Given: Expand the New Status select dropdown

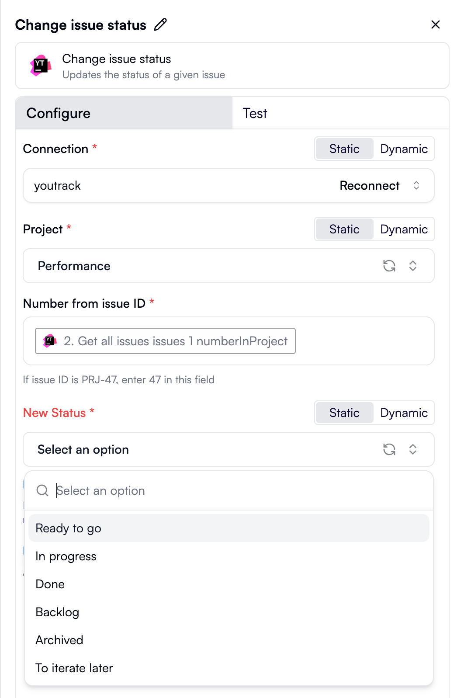Looking at the screenshot, I should tap(412, 449).
